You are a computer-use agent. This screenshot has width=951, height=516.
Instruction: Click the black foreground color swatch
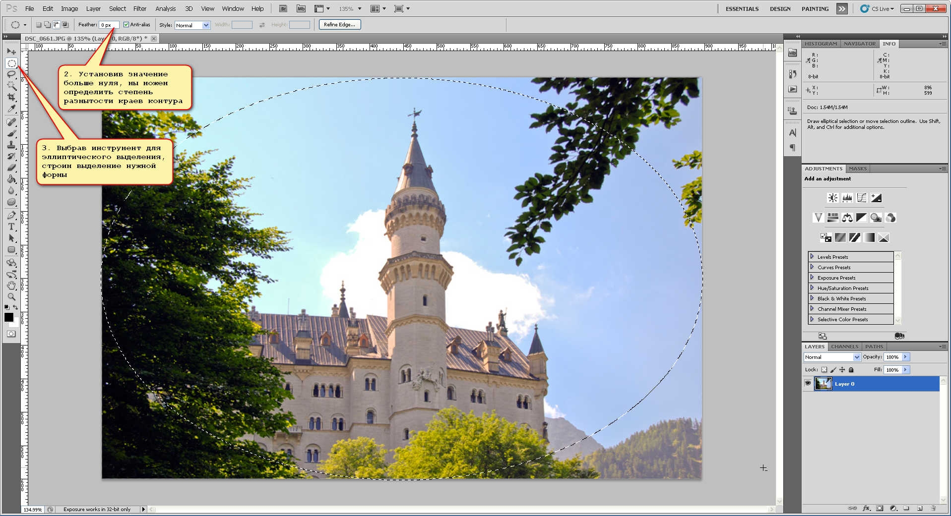point(8,318)
